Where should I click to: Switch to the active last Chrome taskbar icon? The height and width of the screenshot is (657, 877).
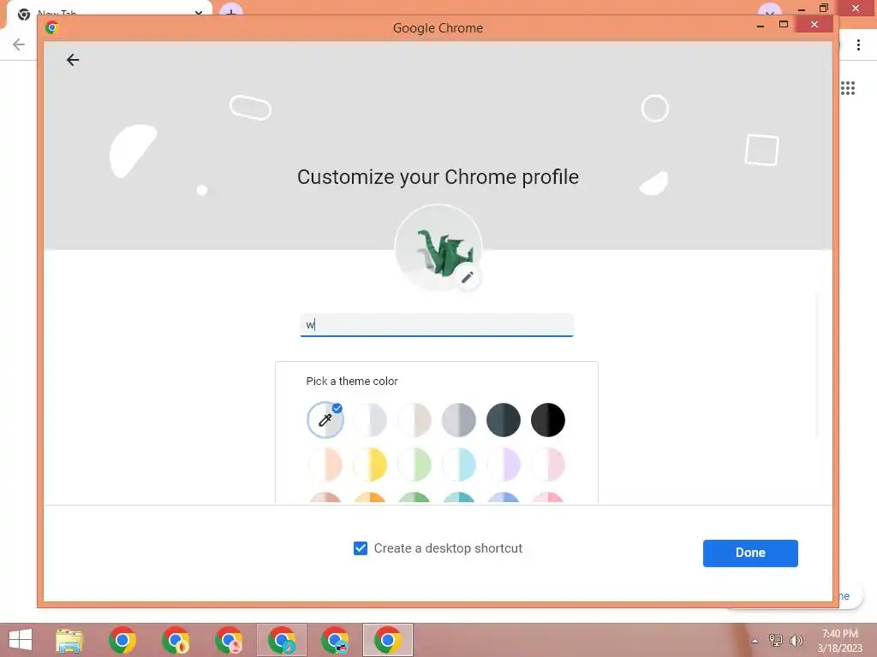pos(388,640)
